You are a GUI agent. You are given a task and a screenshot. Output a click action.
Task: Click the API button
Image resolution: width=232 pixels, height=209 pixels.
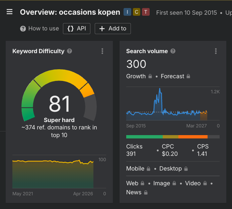(77, 28)
